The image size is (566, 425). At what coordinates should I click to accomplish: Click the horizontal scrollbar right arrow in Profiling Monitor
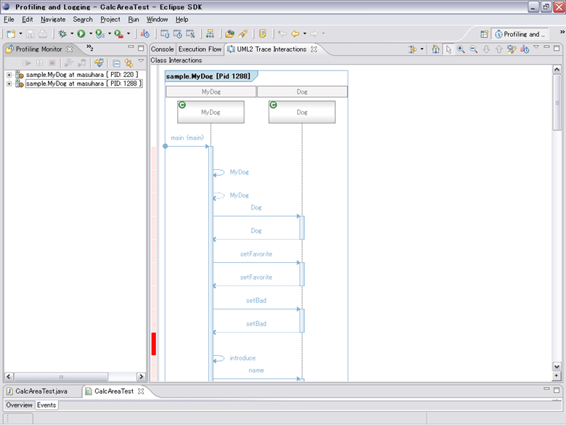pos(141,376)
